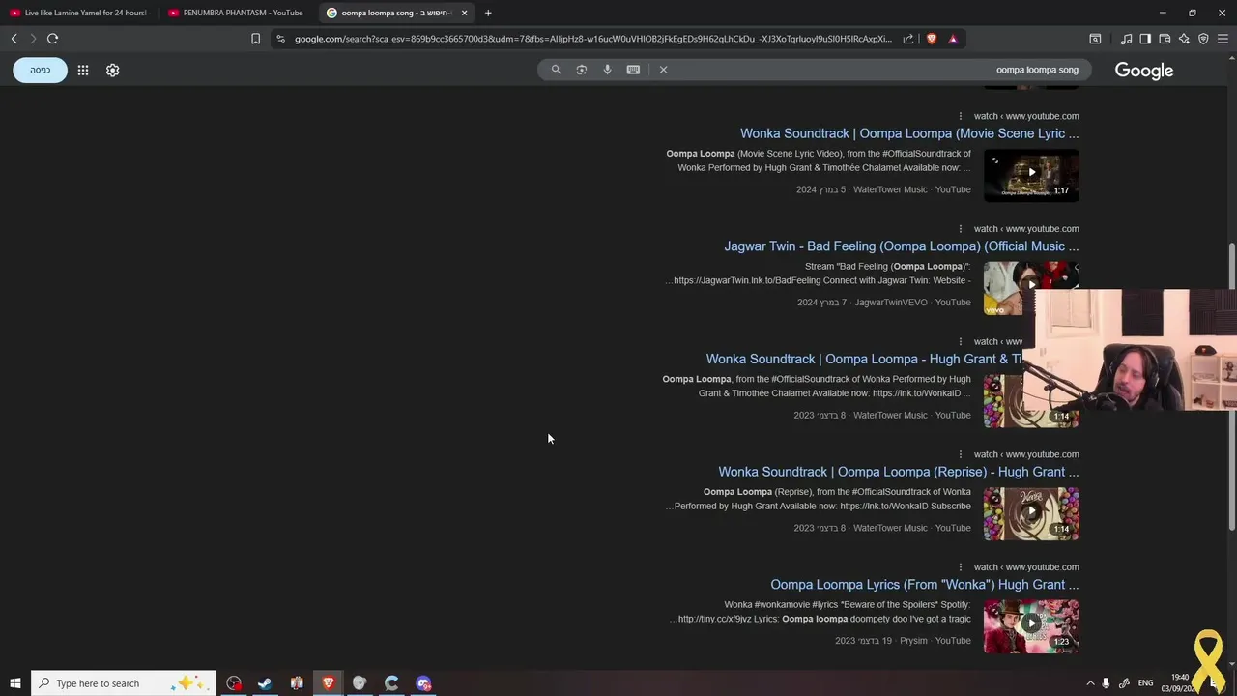This screenshot has width=1237, height=696.
Task: Go to Google home via the logo
Action: (1143, 71)
